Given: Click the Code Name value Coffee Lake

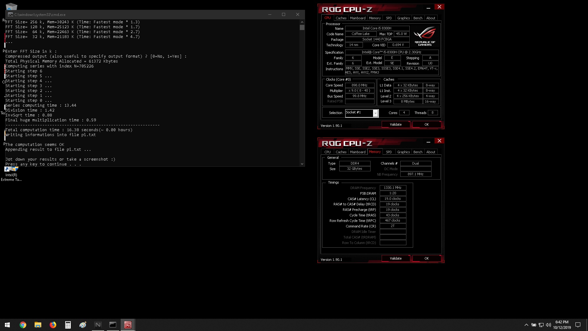Looking at the screenshot, I should pos(361,34).
